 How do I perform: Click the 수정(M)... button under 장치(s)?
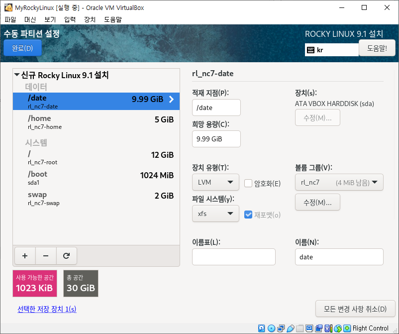pyautogui.click(x=317, y=117)
